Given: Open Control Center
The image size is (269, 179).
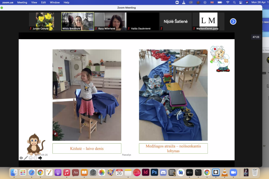Looking at the screenshot, I should (x=241, y=2).
